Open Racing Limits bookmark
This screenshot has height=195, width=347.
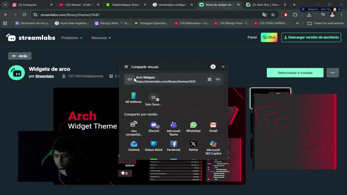tap(112, 23)
